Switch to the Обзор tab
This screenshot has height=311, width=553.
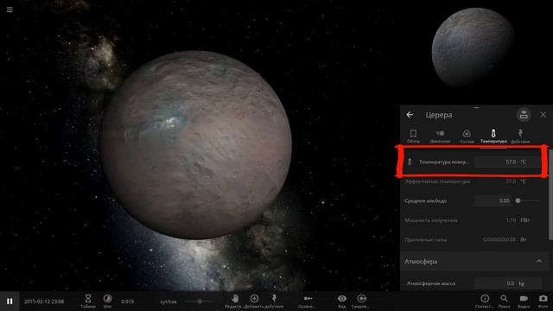[413, 136]
